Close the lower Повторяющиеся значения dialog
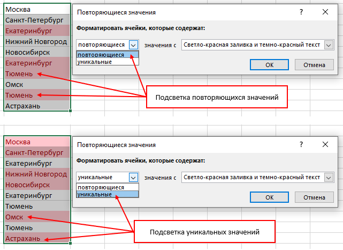Screen dimensions: 343x250 coord(325,144)
